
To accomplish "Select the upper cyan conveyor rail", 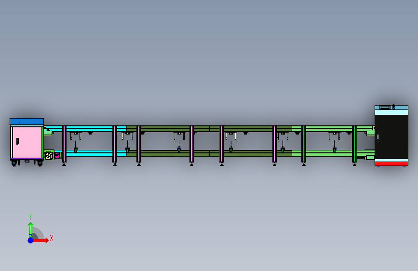I will tap(87, 129).
